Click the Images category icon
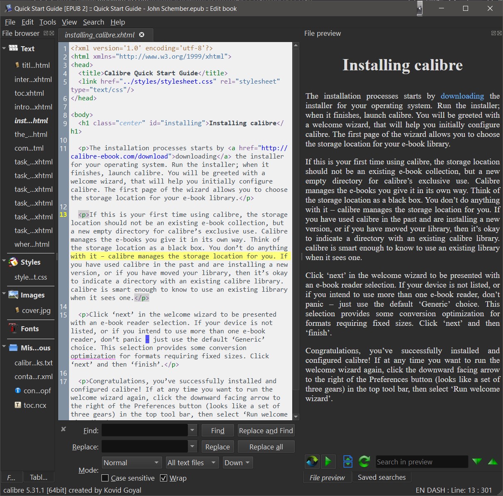Viewport: 503px width, 496px height. tap(13, 295)
